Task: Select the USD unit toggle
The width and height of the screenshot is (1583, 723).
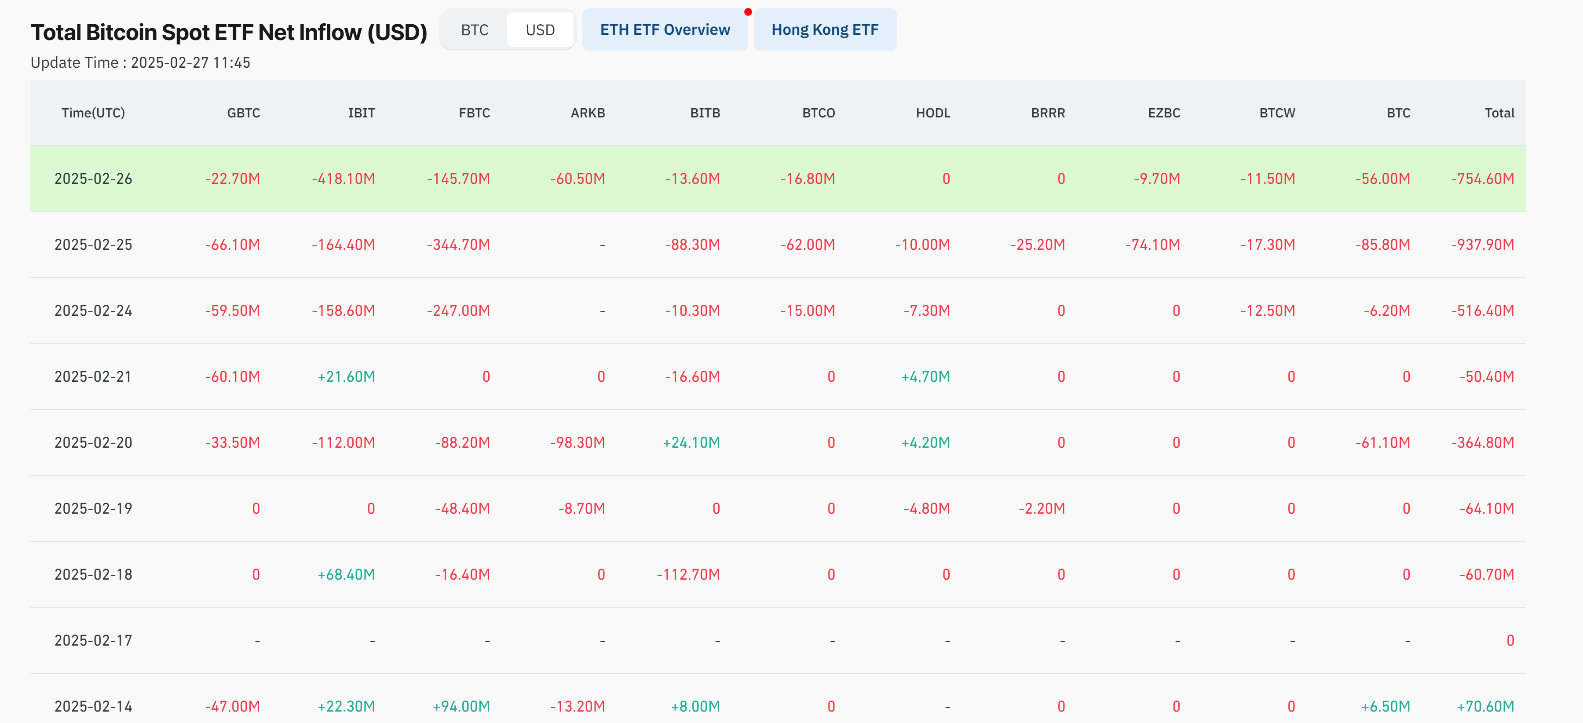Action: pos(540,30)
